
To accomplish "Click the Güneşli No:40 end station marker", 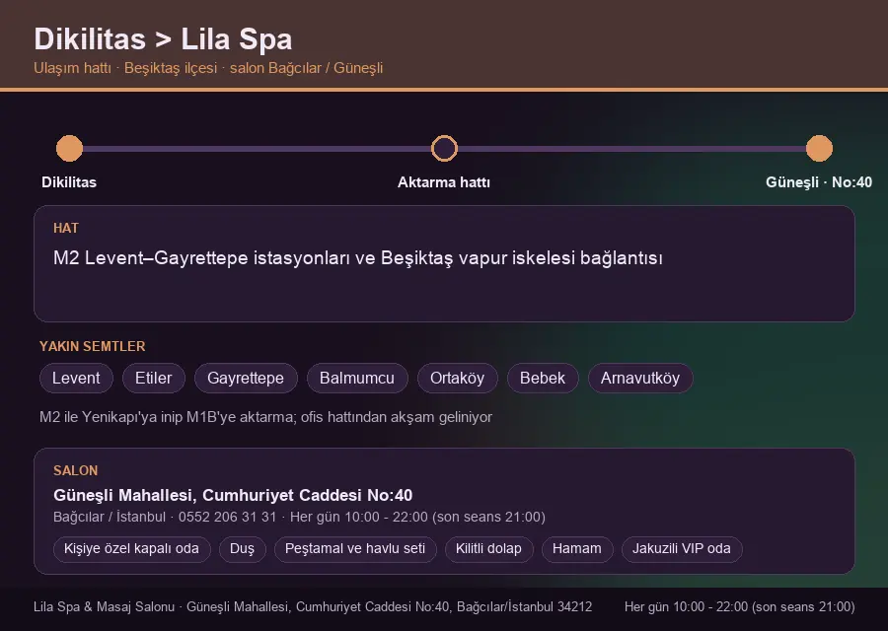I will coord(819,148).
